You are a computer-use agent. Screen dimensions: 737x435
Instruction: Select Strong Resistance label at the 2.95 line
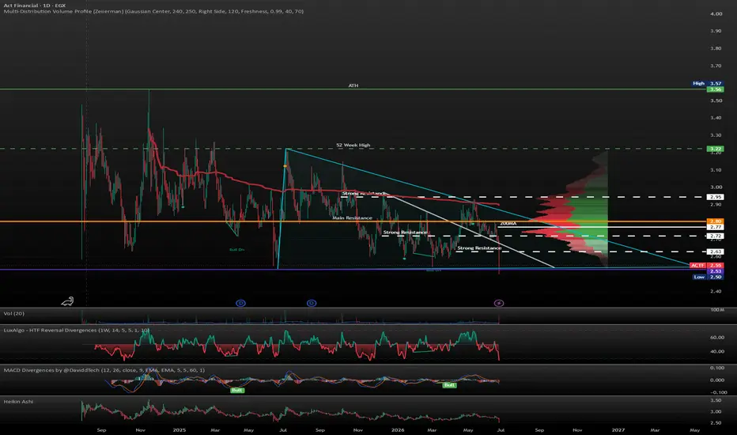coord(364,193)
